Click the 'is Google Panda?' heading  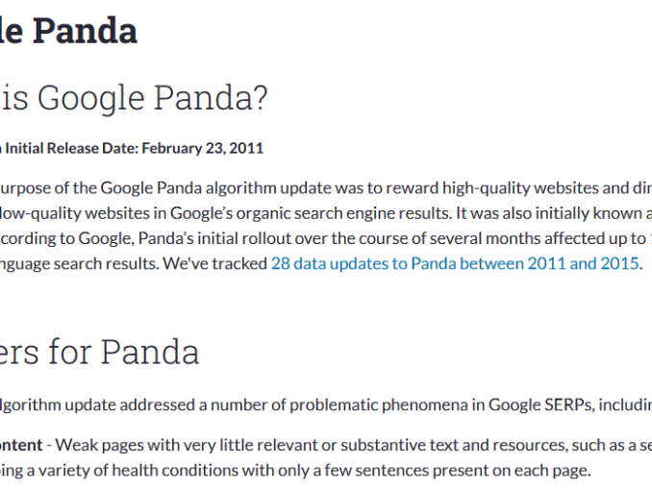coord(134,98)
